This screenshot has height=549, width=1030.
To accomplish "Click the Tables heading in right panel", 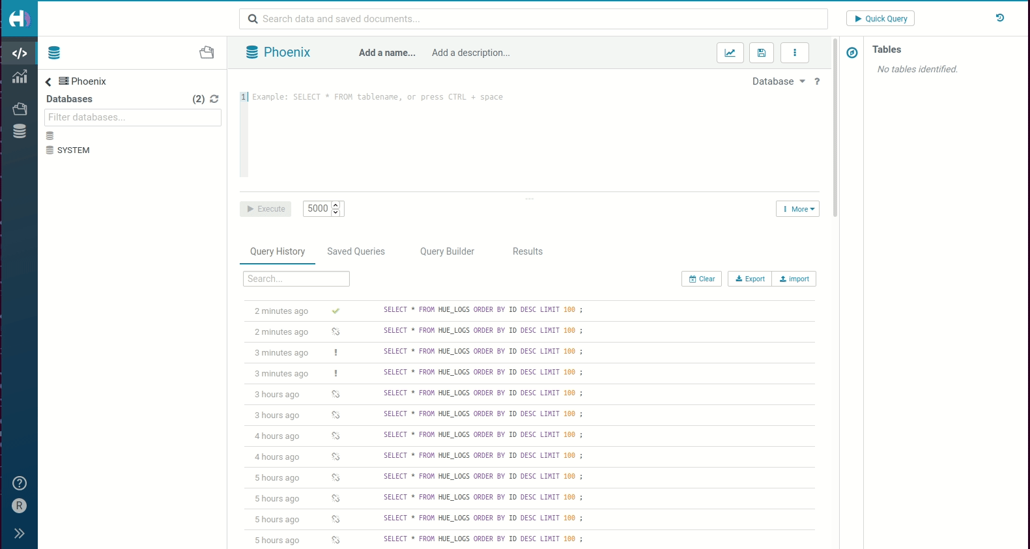I will click(x=887, y=49).
